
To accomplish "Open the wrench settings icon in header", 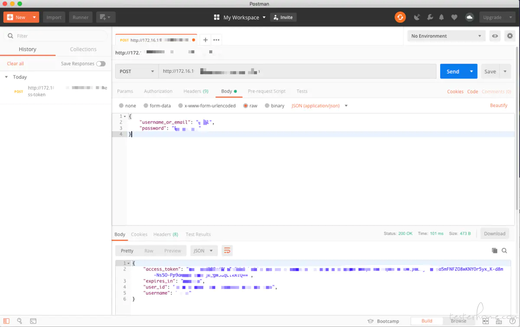I will (430, 17).
